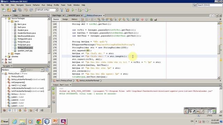Click the New File toolbar icon
The image size is (223, 125).
pyautogui.click(x=4, y=10)
